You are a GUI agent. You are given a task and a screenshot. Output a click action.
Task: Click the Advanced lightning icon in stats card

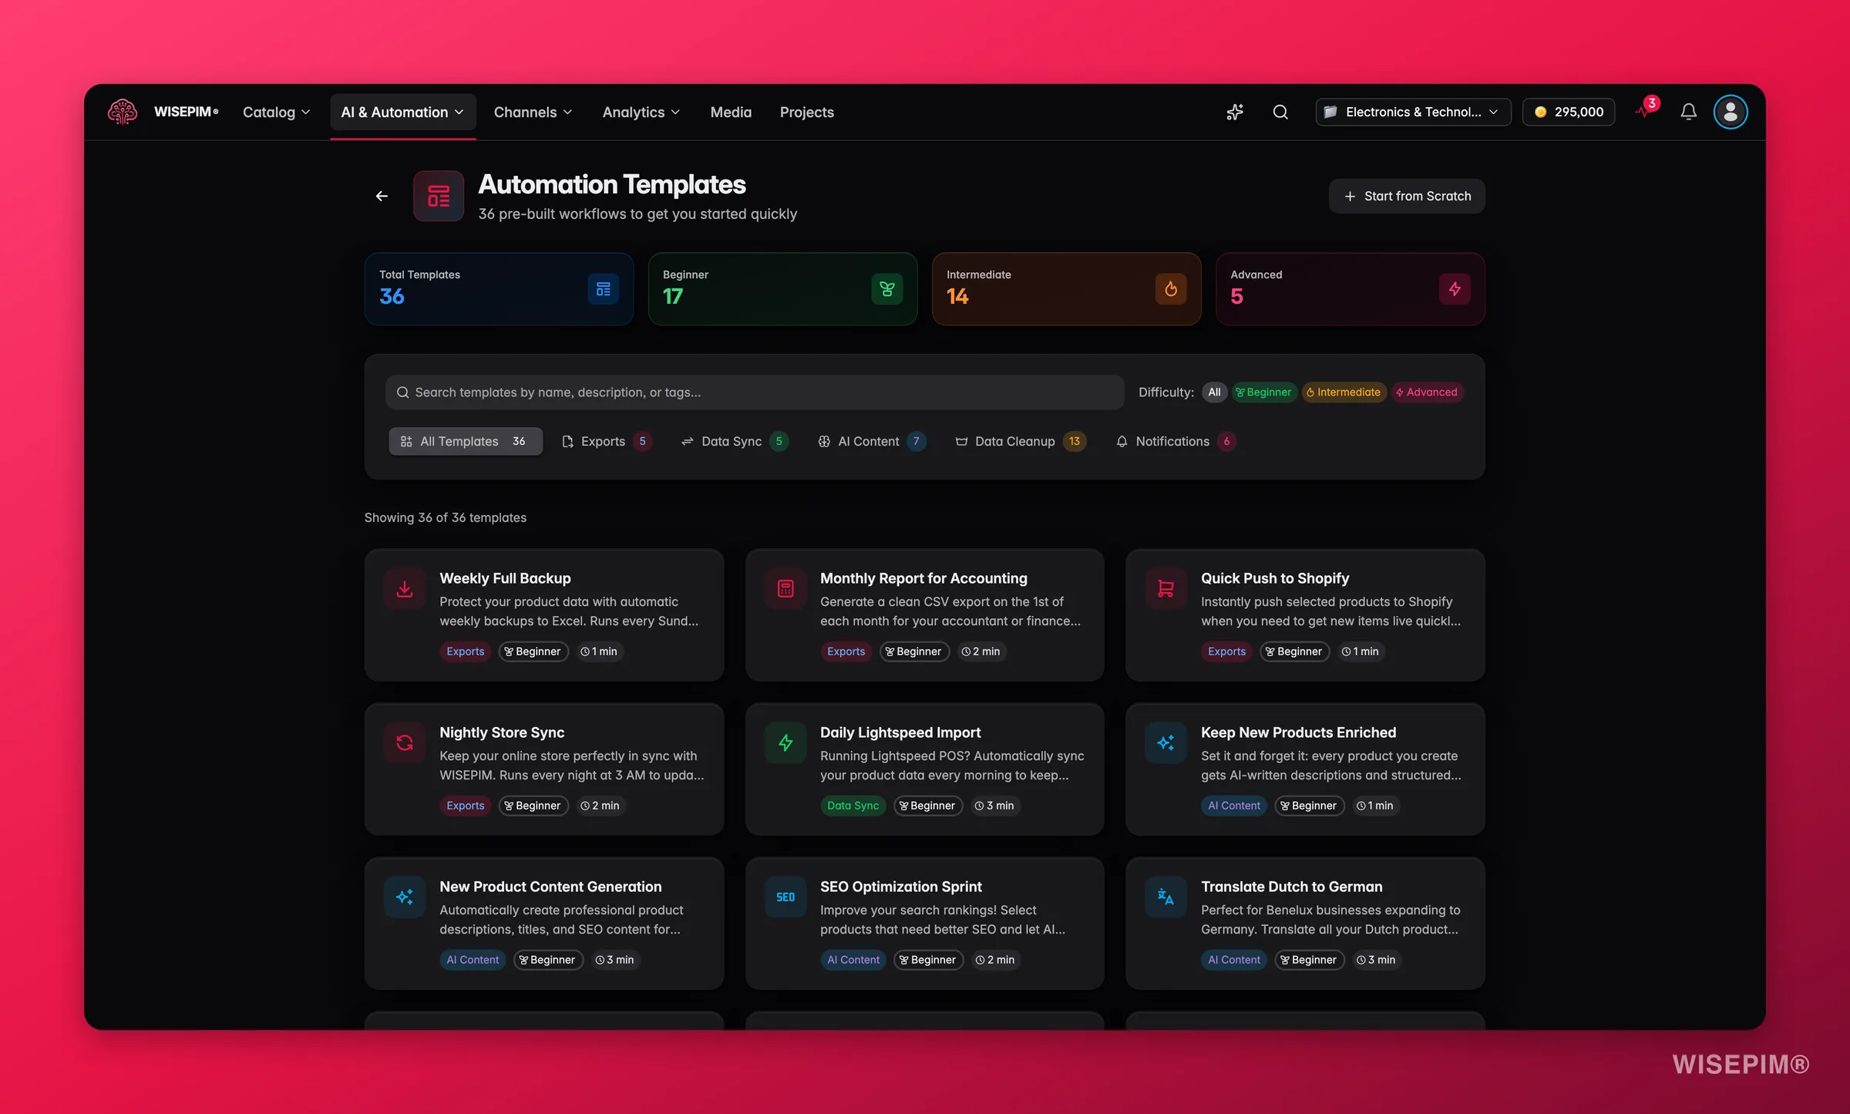(x=1455, y=289)
